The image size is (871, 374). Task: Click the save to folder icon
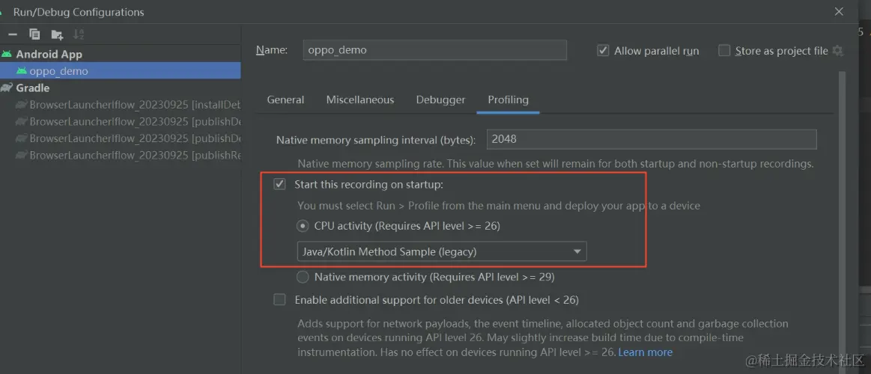pos(57,34)
